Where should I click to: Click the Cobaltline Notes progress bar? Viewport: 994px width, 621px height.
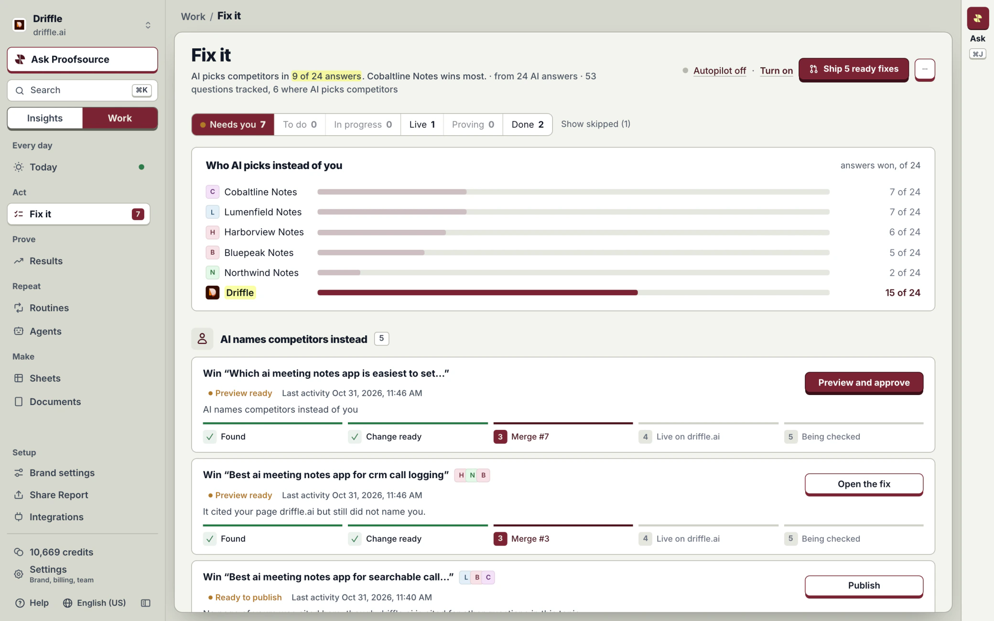573,192
